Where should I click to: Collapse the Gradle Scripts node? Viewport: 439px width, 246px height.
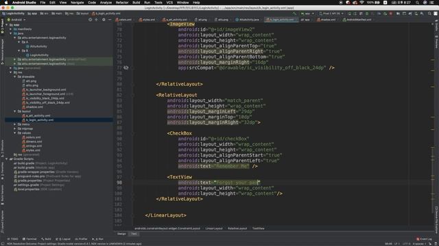click(7, 159)
